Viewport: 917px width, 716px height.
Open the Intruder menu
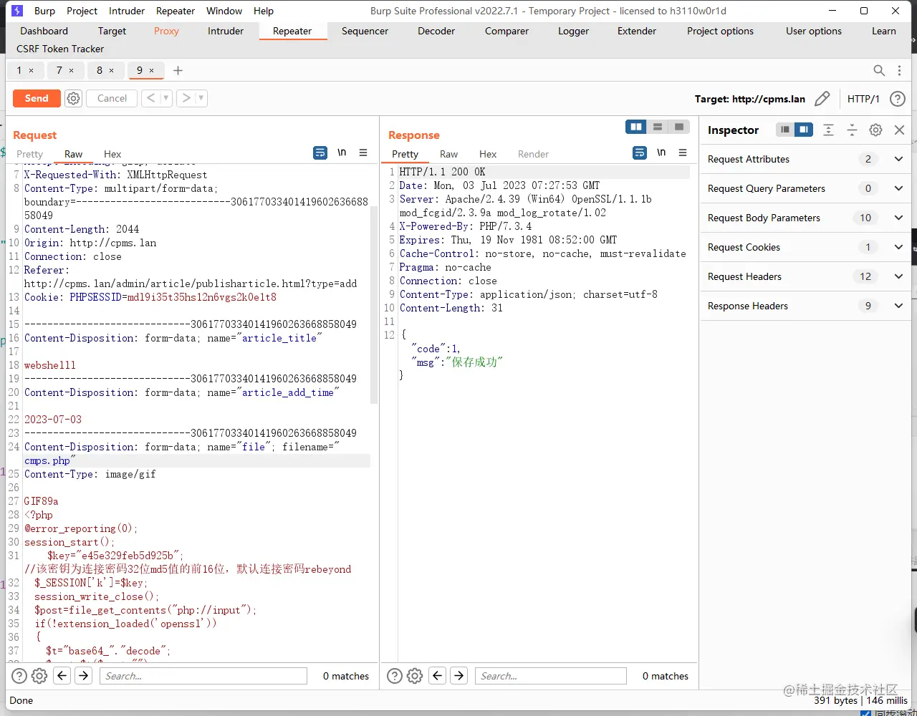[127, 11]
